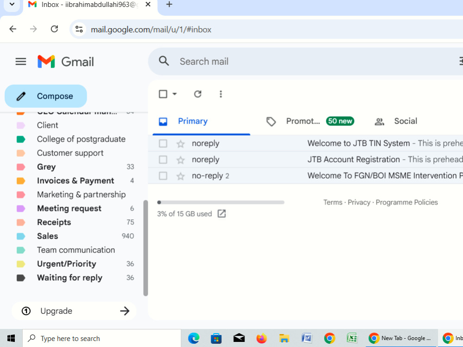Open the Mail app from the taskbar
Screen dimensions: 463x347
[239, 338]
